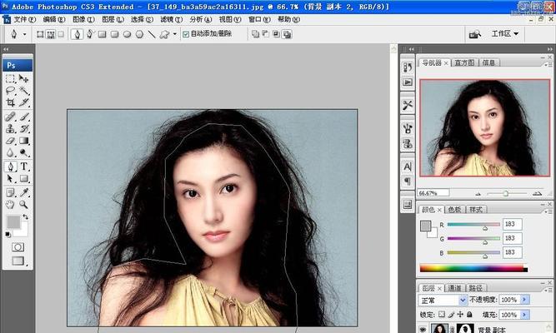Select the Lasso tool

point(10,91)
